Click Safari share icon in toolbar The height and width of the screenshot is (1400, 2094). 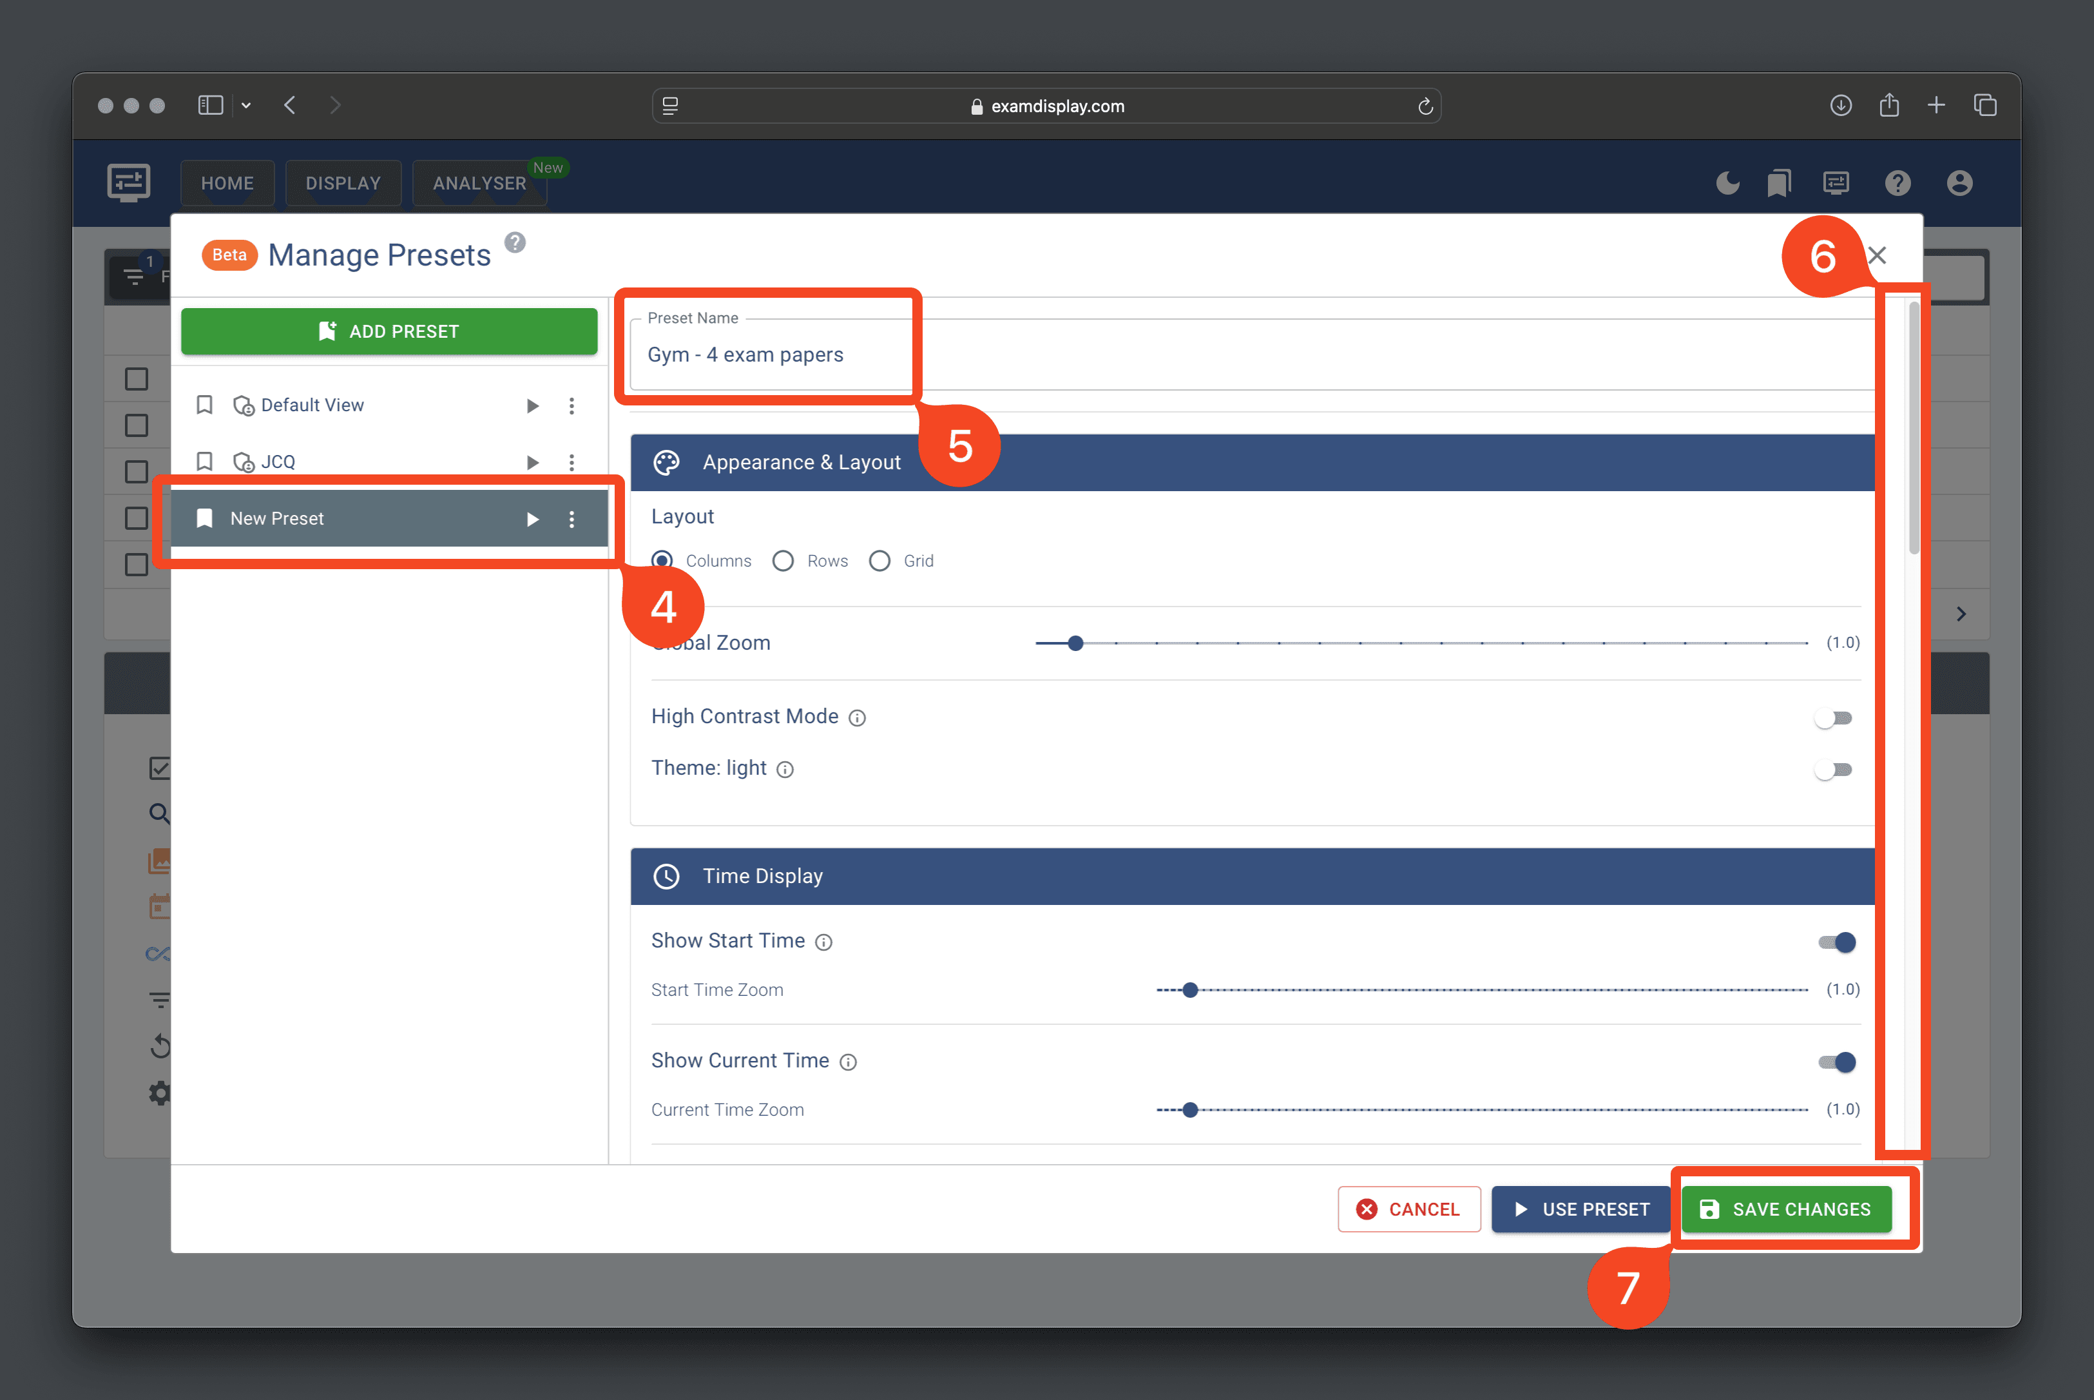point(1888,105)
